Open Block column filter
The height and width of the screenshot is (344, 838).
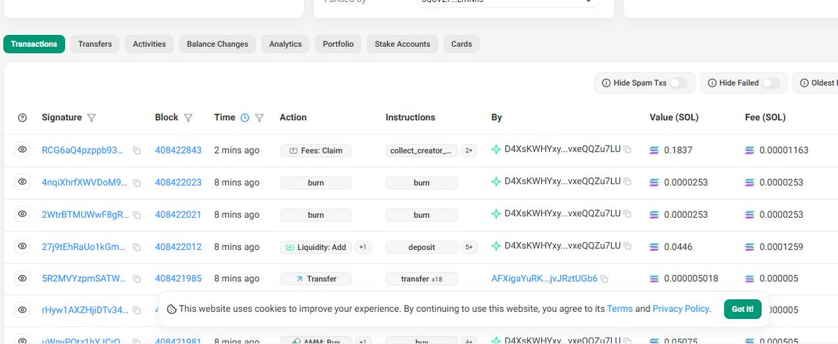188,118
